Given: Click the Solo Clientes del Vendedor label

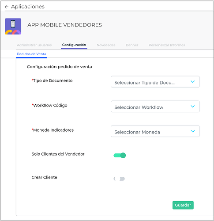Looking at the screenshot, I should tap(58, 154).
